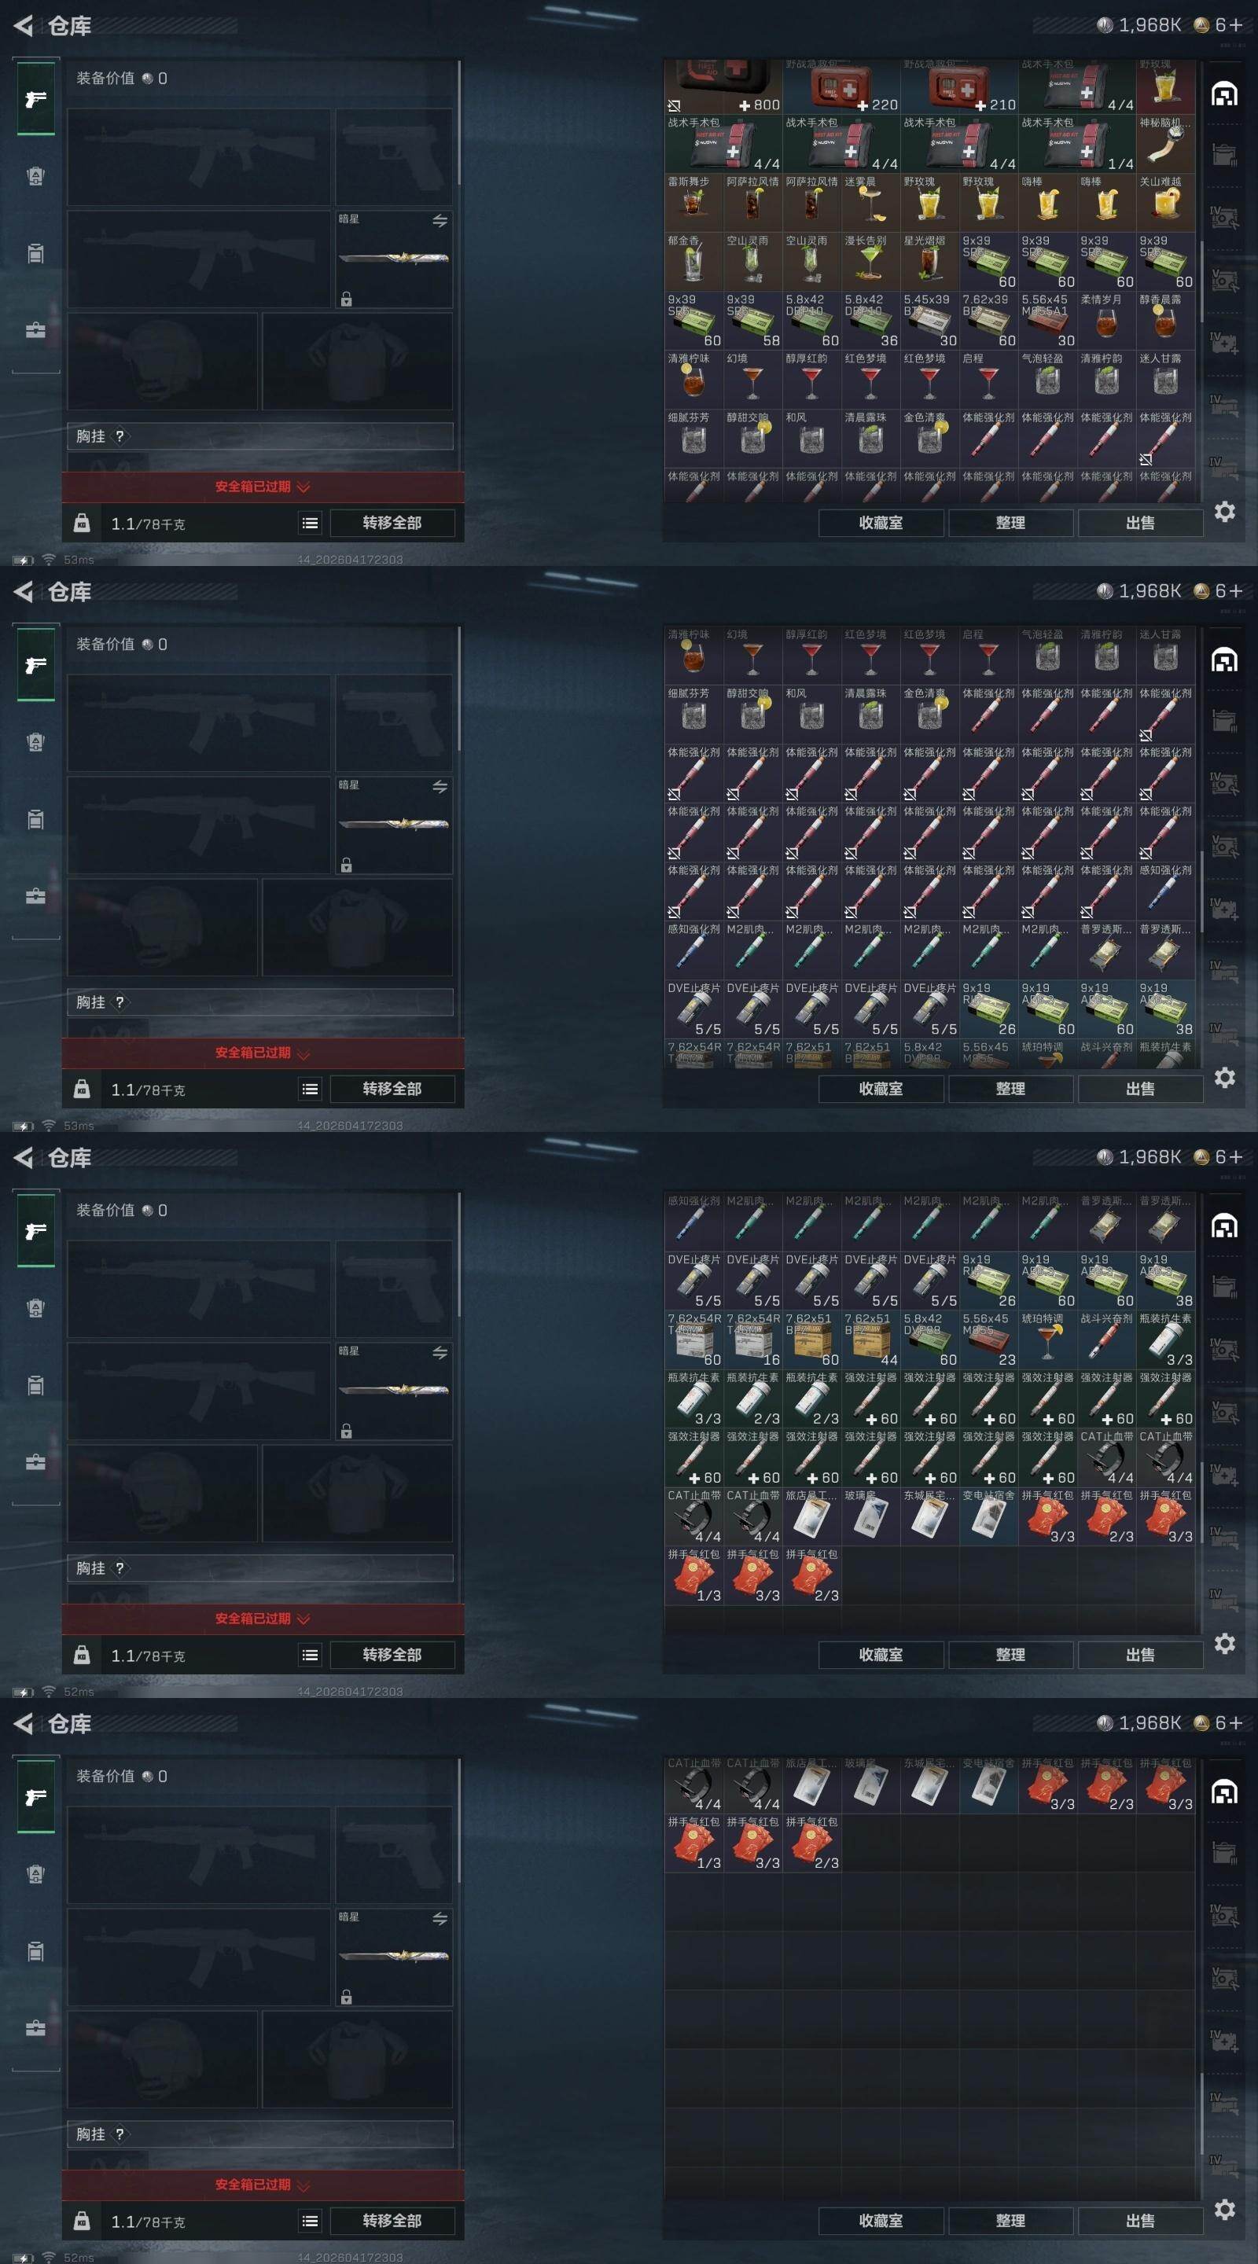Expand 安全箱已过期 bar beside the nearly empty stash
Screen dimensions: 1258x2264
[263, 2185]
